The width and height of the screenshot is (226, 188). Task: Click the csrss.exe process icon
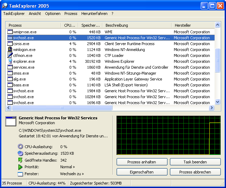pos(10,44)
